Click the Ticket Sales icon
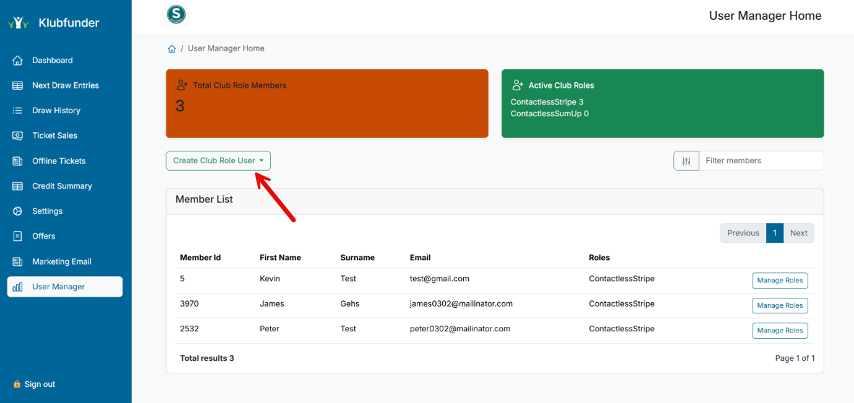Viewport: 854px width, 403px height. pos(17,136)
